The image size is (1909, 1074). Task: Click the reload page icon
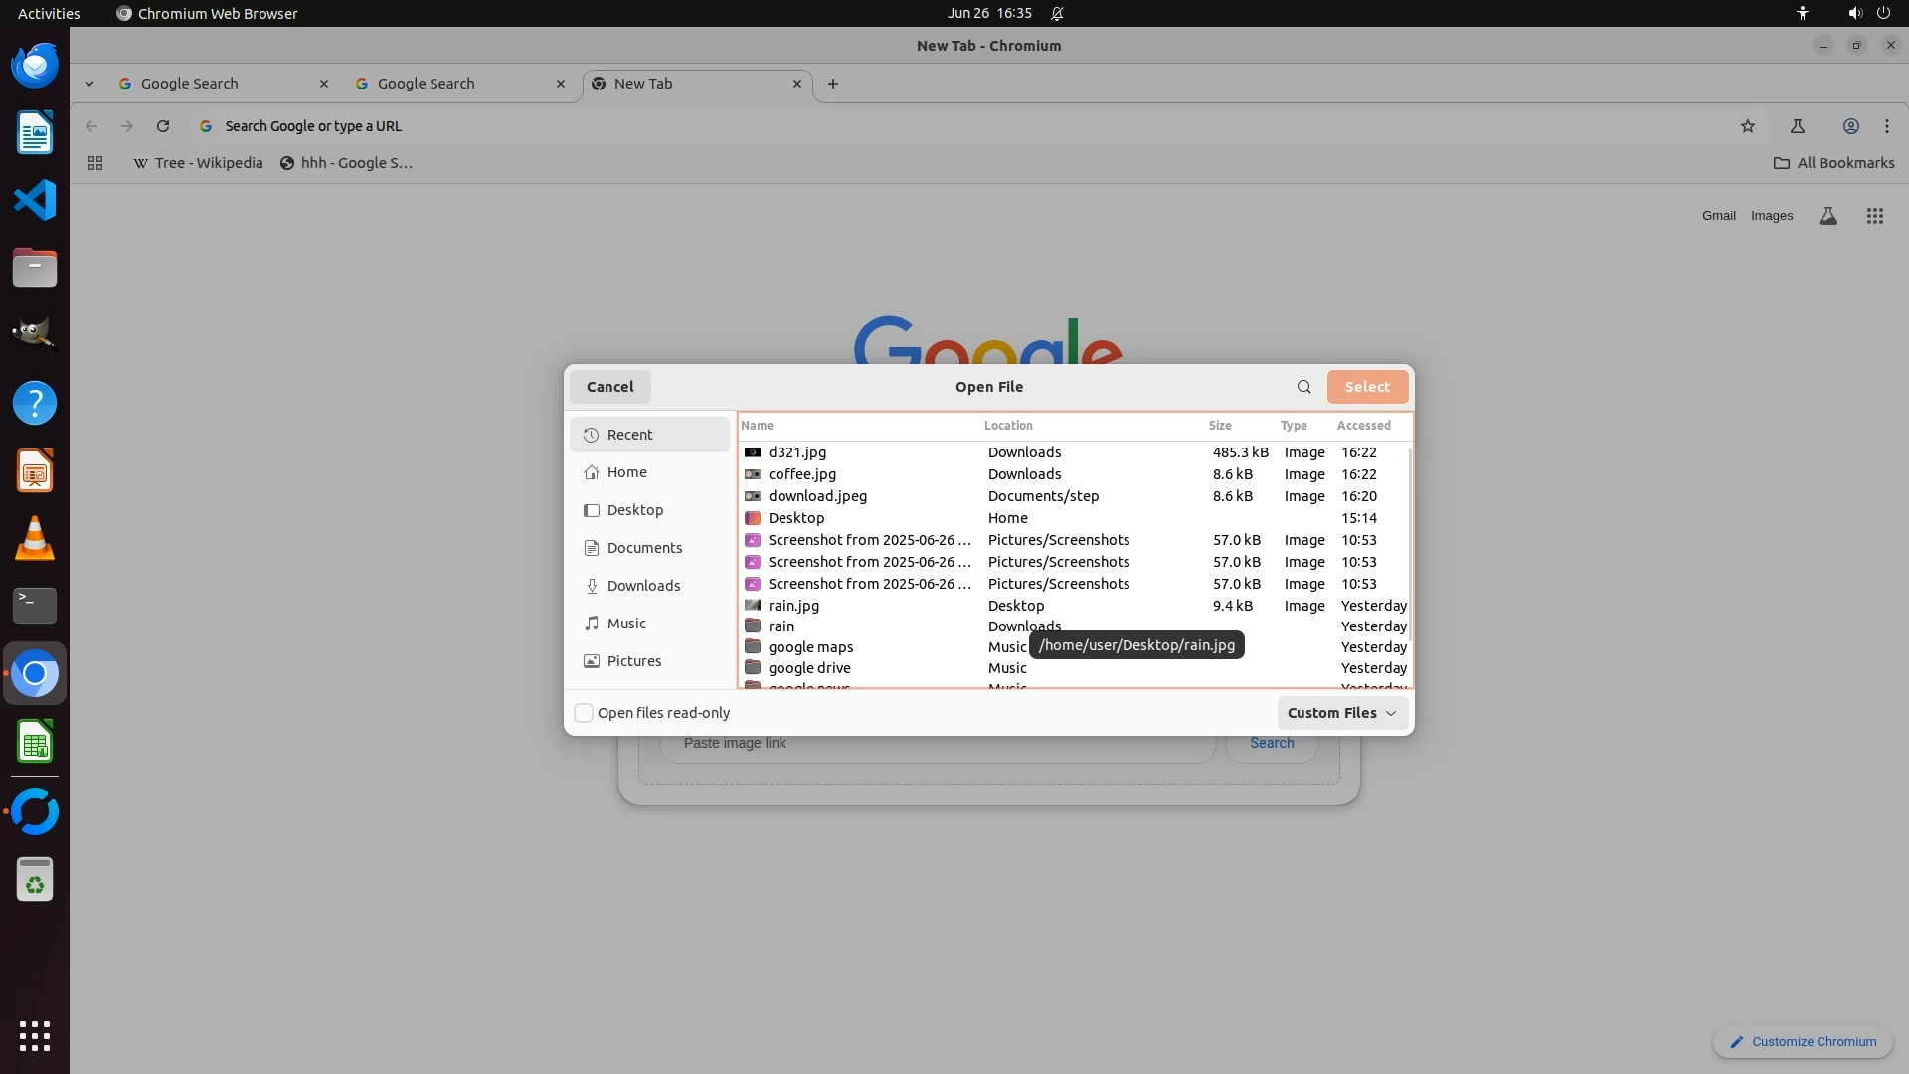click(163, 126)
